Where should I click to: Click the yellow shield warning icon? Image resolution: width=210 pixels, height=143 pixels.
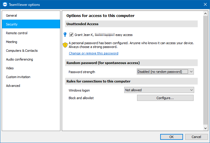[x=65, y=45]
